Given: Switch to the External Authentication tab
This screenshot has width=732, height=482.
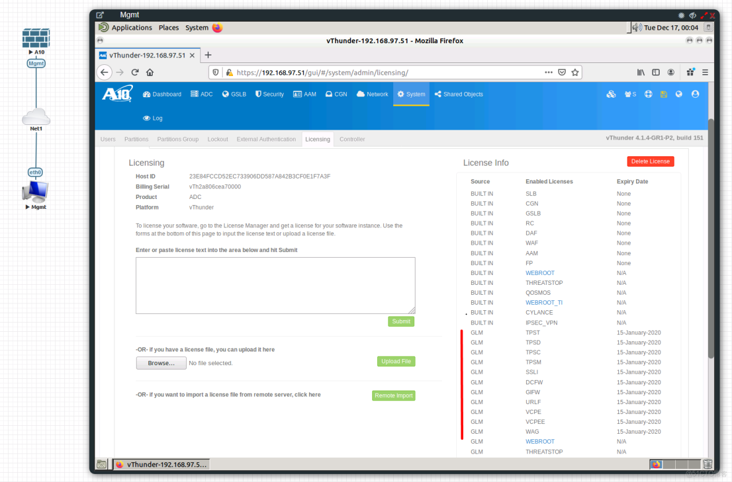Looking at the screenshot, I should point(266,139).
